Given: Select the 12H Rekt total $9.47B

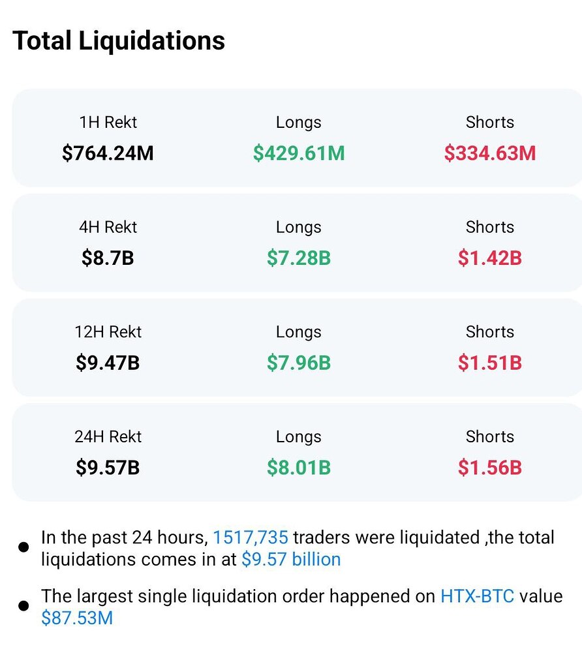Looking at the screenshot, I should pos(108,363).
